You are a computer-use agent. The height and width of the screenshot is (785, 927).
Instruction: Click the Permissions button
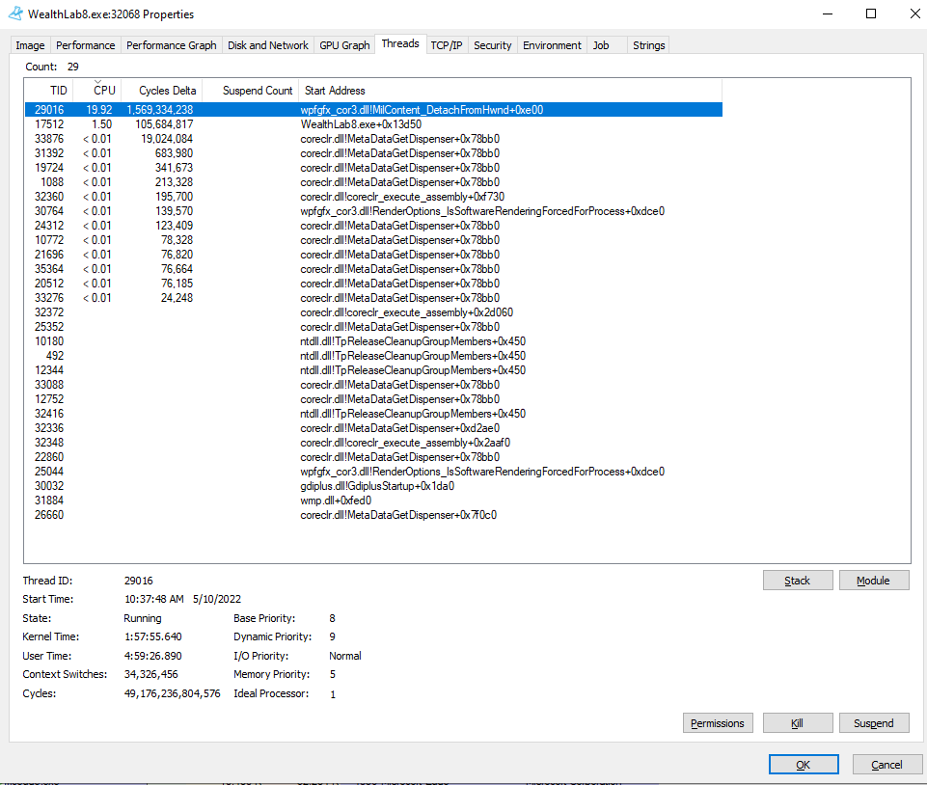(x=718, y=723)
